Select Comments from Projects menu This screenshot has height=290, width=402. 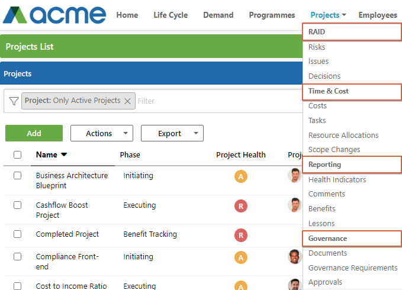[x=327, y=194]
